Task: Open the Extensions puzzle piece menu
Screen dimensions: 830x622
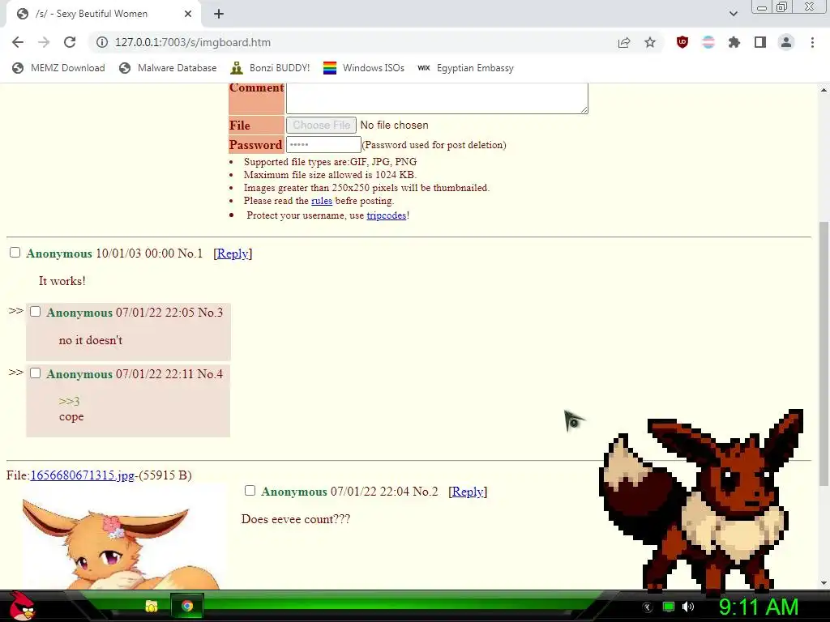Action: 734,42
